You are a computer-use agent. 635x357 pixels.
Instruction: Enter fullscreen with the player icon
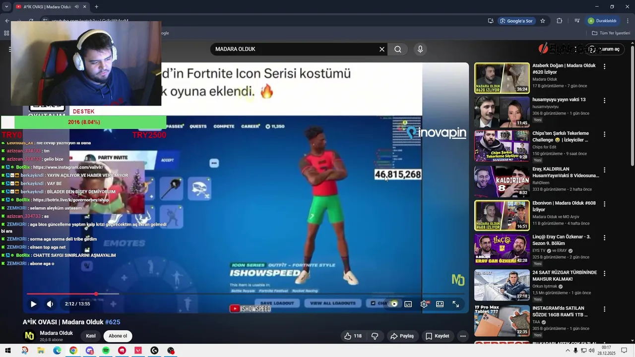coord(456,304)
